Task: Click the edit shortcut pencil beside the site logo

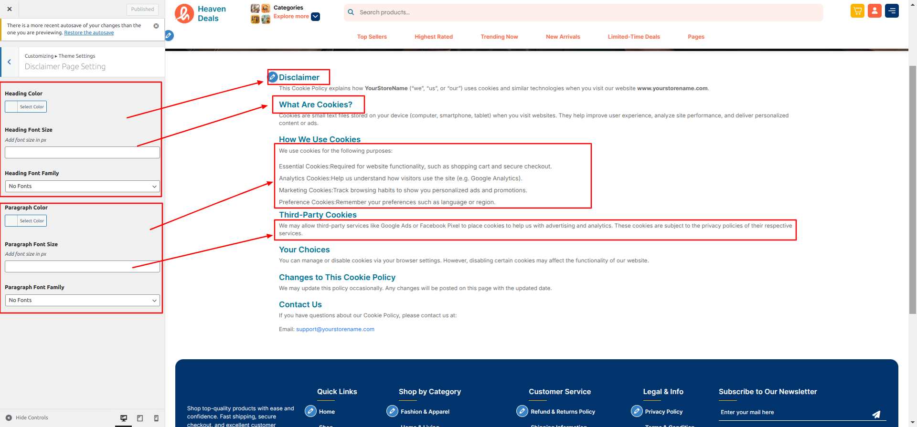Action: point(169,35)
